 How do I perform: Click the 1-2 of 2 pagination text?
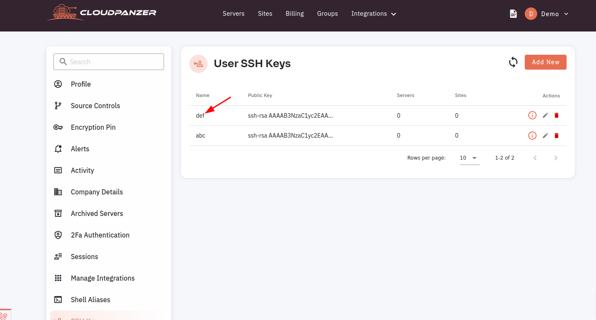point(504,158)
